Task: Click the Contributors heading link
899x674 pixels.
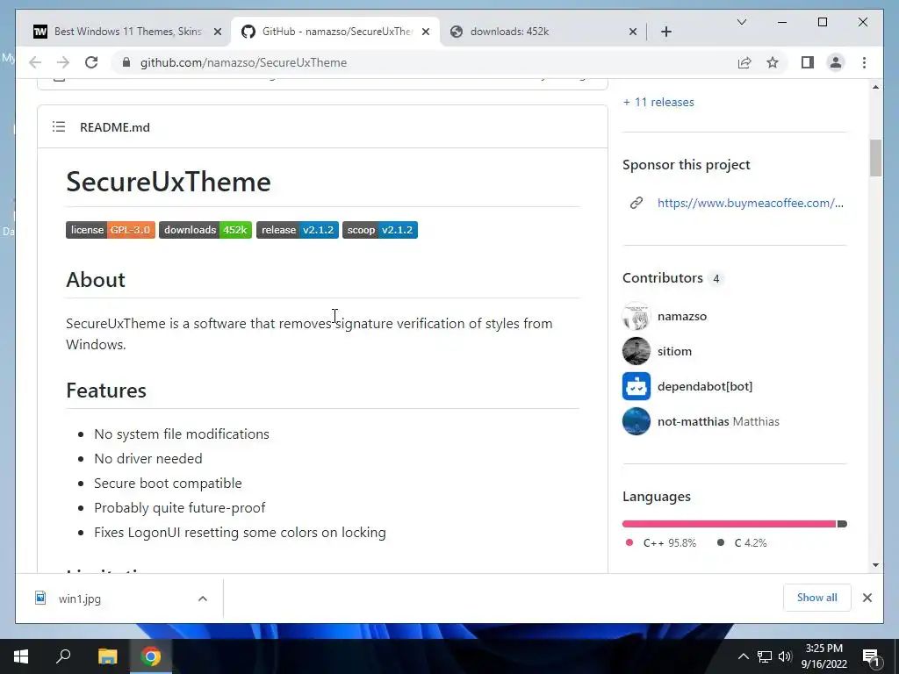Action: [662, 278]
